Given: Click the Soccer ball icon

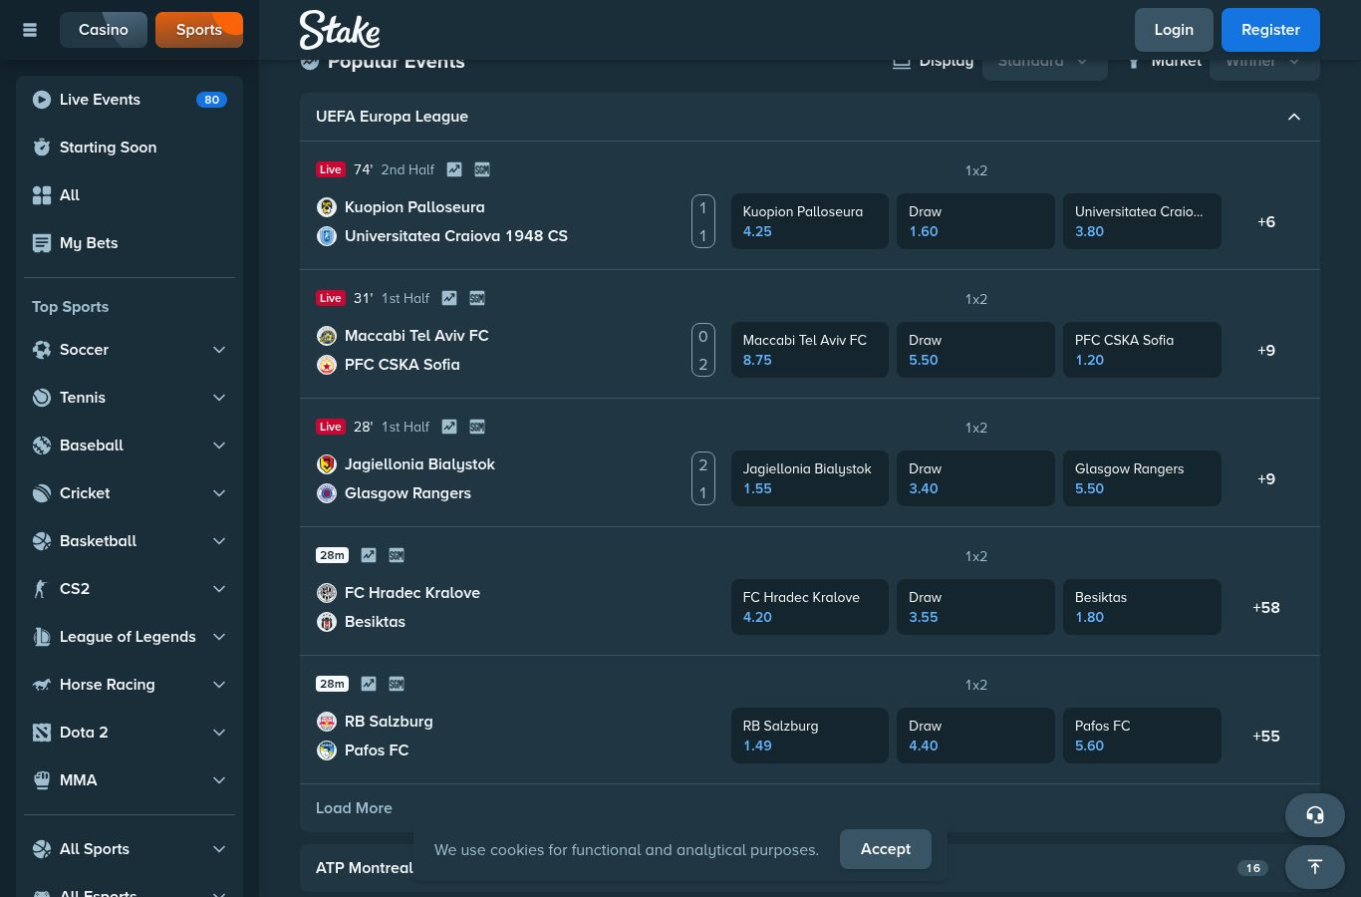Looking at the screenshot, I should (x=42, y=350).
